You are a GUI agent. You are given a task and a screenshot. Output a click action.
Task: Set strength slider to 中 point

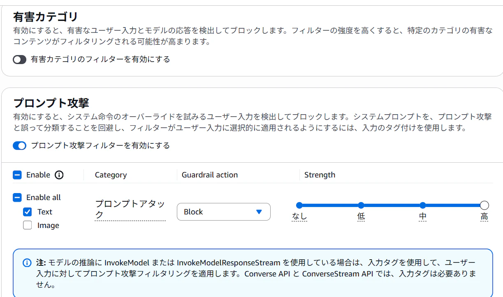pos(423,205)
